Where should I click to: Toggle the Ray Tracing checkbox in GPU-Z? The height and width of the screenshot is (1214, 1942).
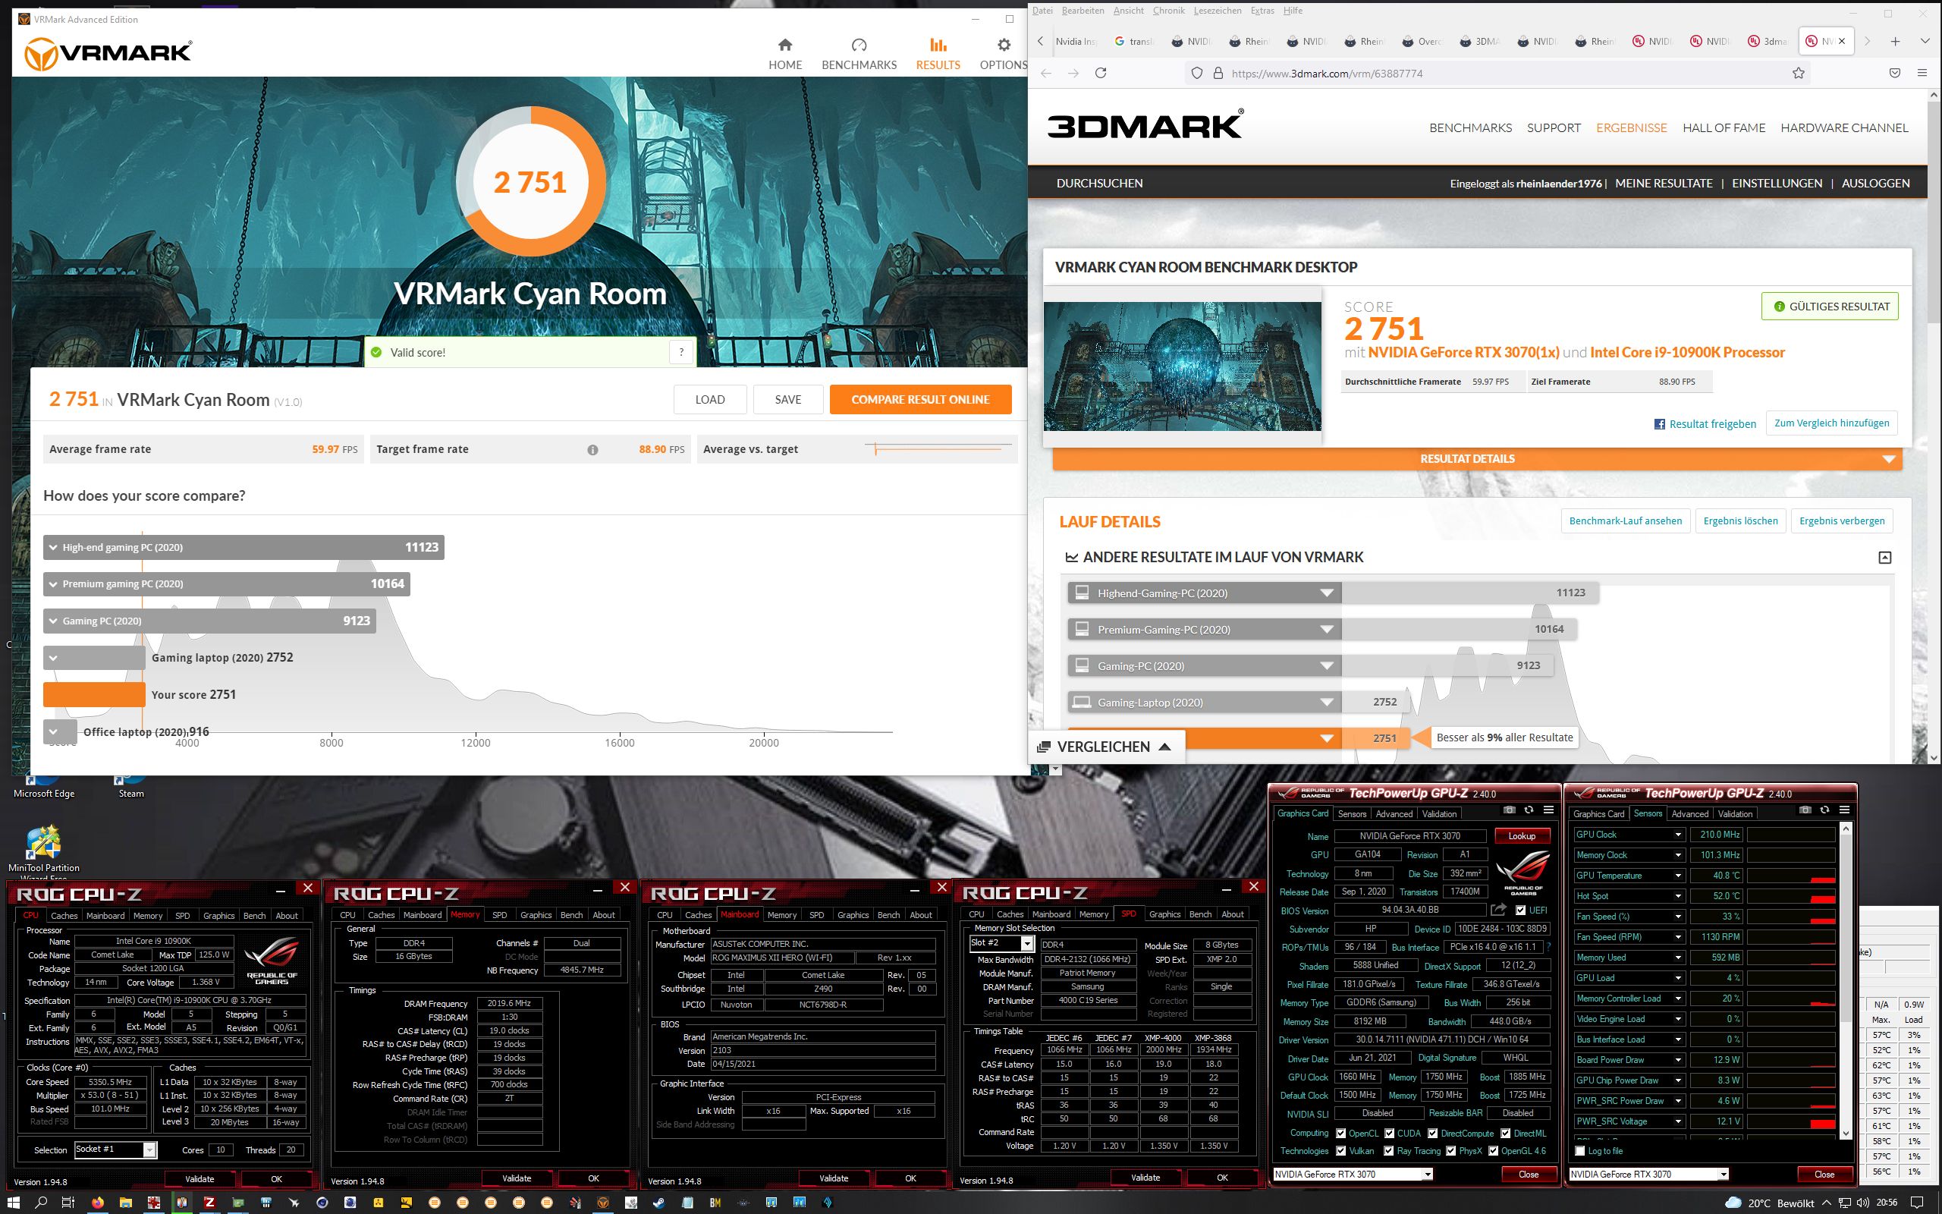tap(1389, 1150)
